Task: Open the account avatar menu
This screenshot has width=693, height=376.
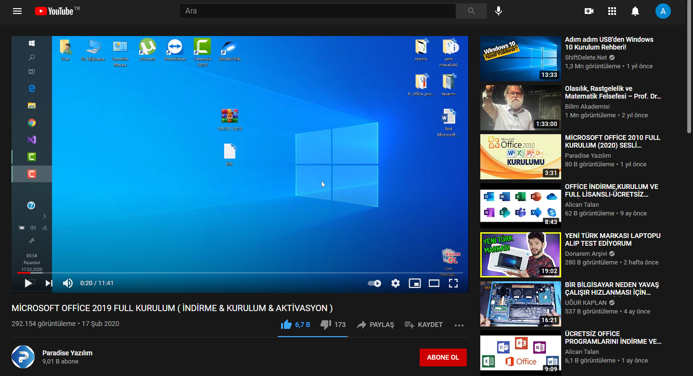Action: [663, 11]
